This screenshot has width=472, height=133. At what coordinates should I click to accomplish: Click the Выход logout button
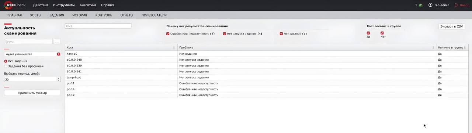(462, 5)
